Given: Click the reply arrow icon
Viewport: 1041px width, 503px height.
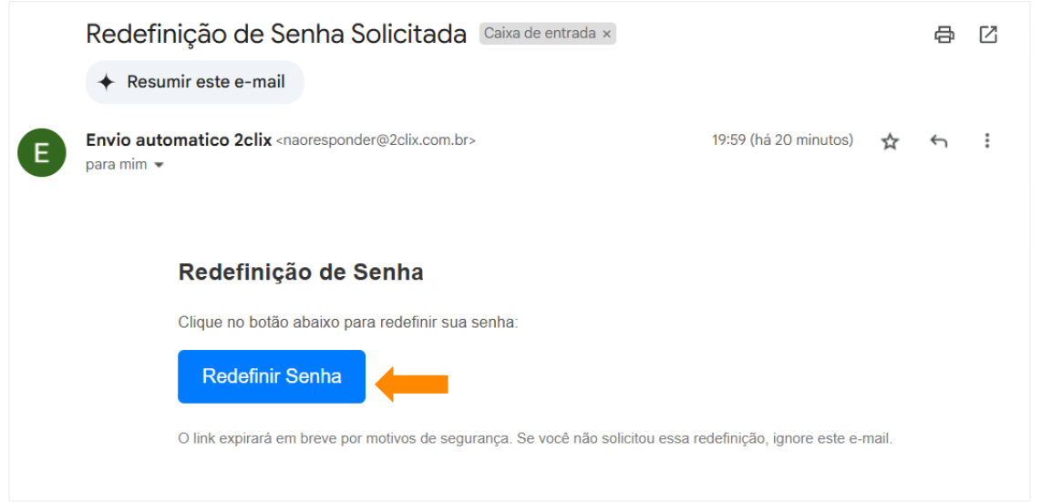Looking at the screenshot, I should tap(938, 141).
